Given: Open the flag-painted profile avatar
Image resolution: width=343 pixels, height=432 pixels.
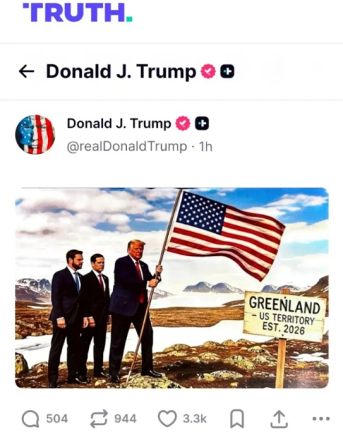Looking at the screenshot, I should (x=35, y=134).
